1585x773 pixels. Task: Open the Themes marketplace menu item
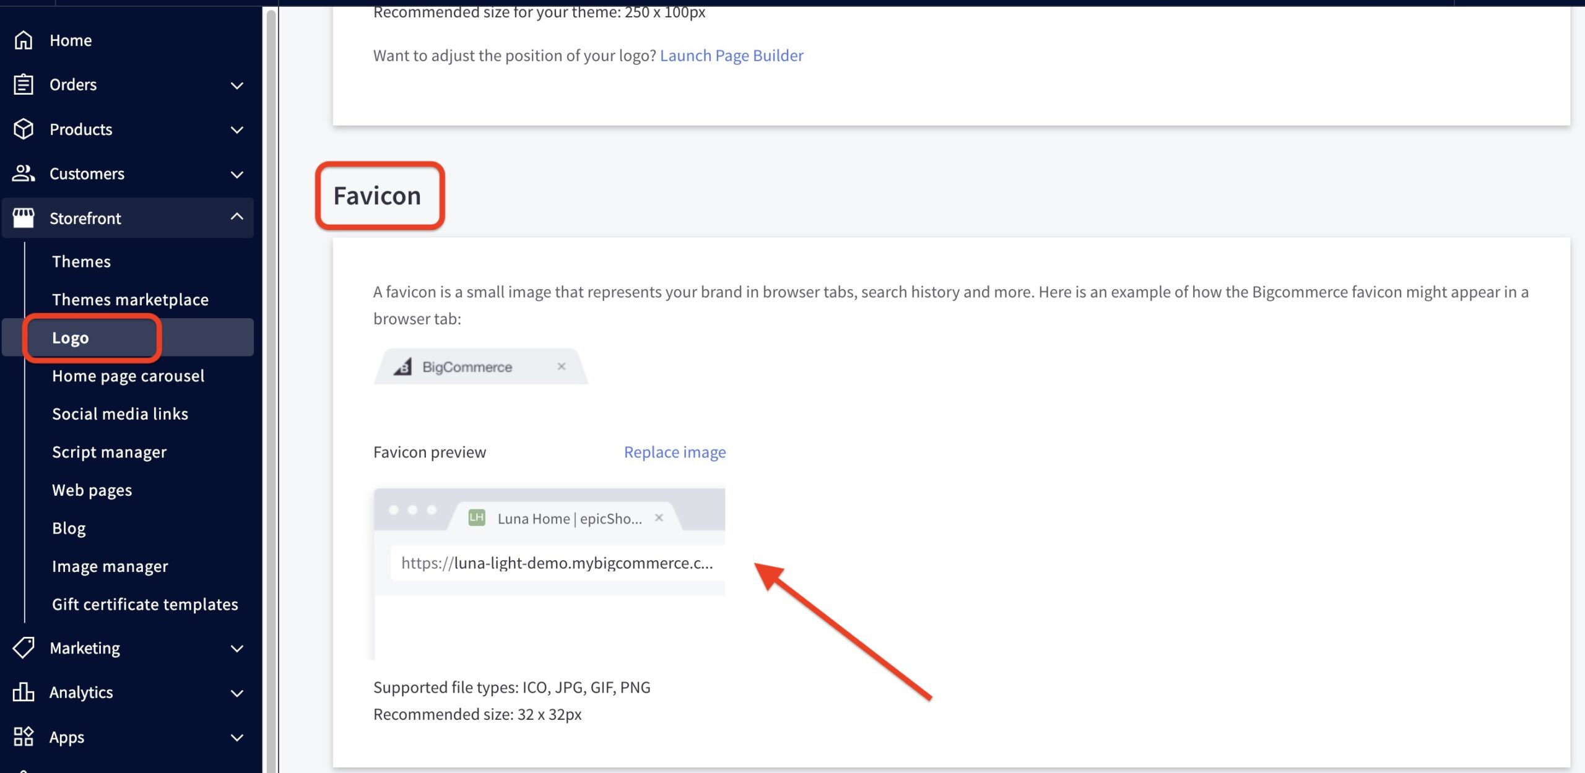coord(130,300)
